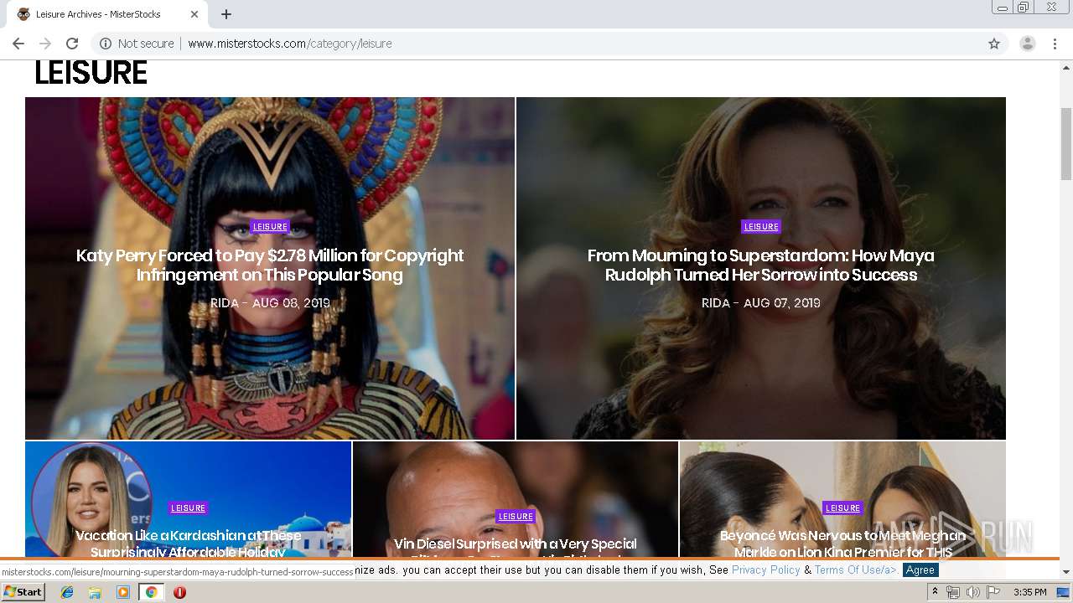This screenshot has height=603, width=1073.
Task: Click the AUG 07, 2019 date text
Action: point(782,303)
